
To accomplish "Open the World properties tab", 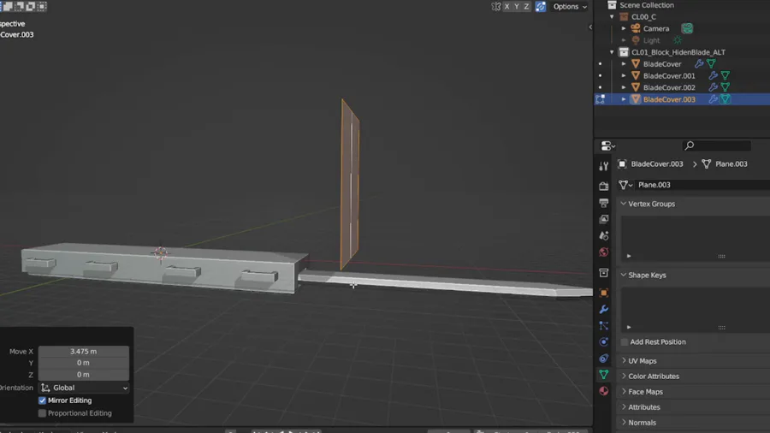I will 603,252.
